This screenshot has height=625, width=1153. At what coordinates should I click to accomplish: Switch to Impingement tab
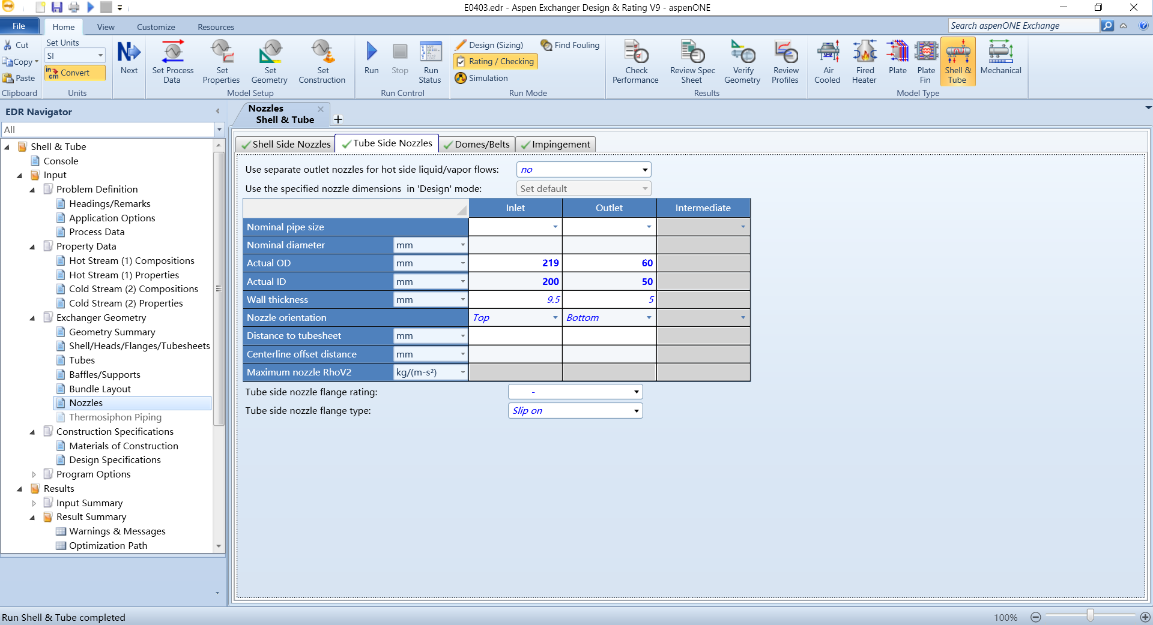coord(555,144)
